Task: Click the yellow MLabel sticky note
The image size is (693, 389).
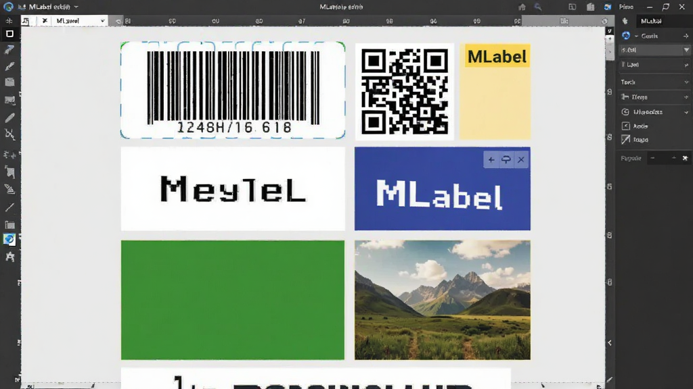Action: coord(495,91)
